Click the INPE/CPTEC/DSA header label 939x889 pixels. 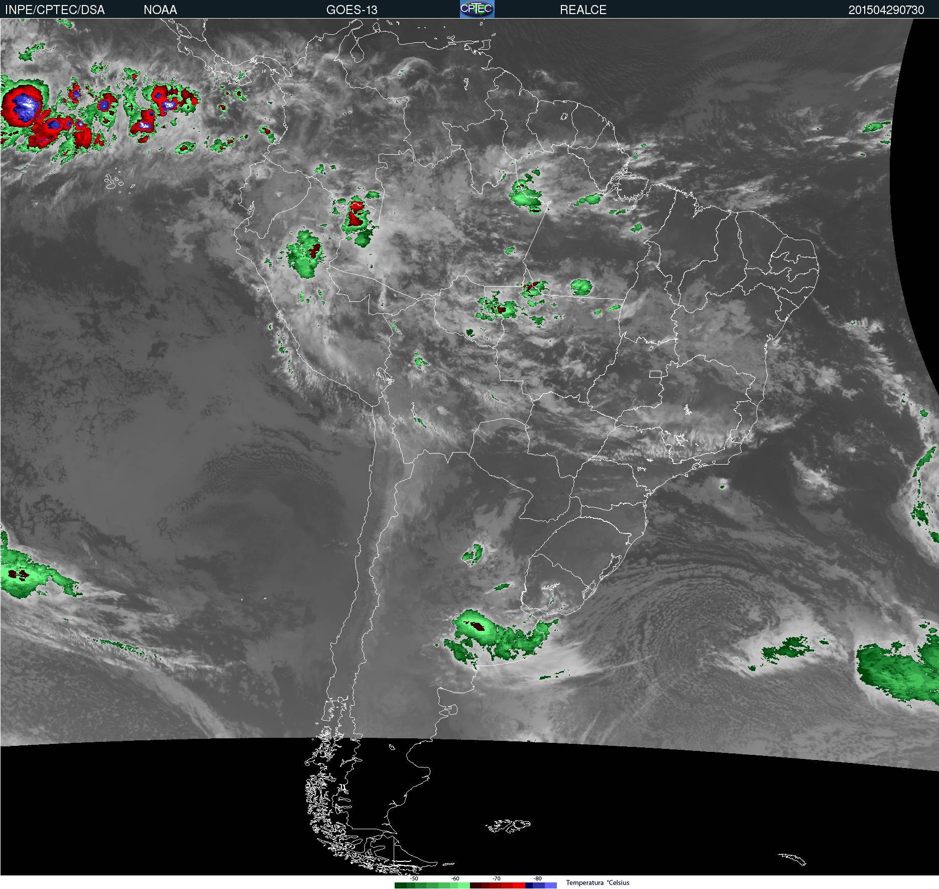[x=55, y=10]
